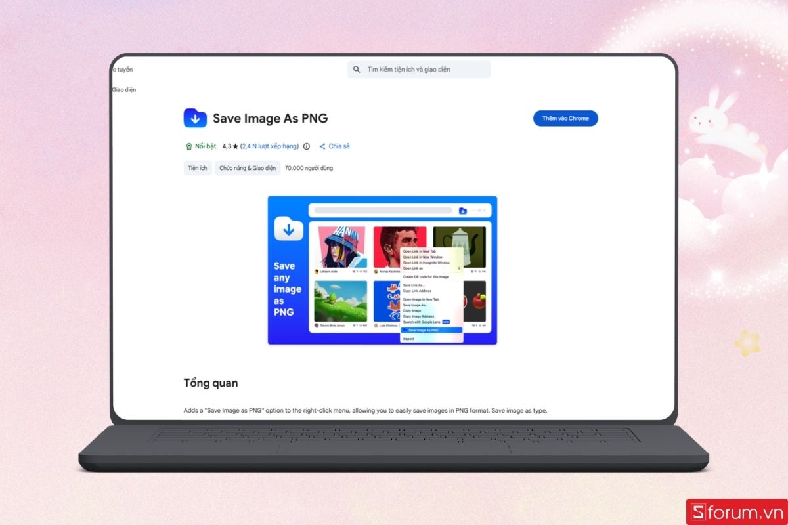
Task: Click the download arrow icon in the promo banner
Action: pos(288,229)
